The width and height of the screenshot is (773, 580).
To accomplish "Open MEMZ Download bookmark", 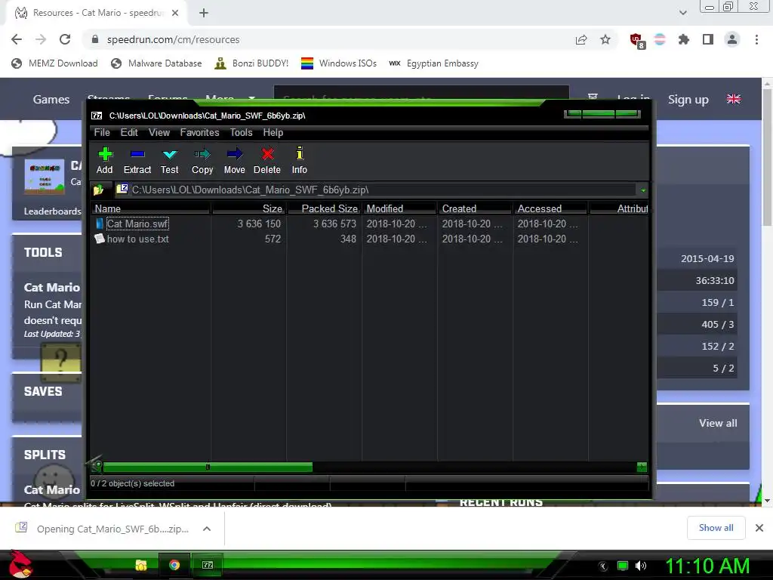I will coord(54,63).
